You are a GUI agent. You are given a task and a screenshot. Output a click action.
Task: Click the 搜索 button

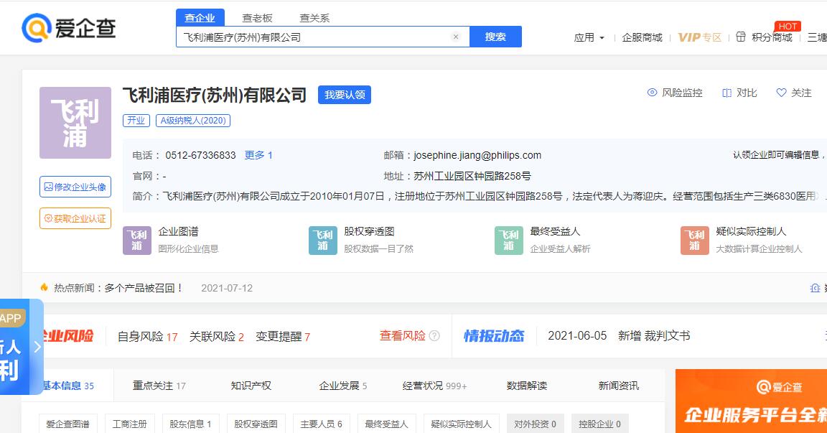tap(495, 37)
